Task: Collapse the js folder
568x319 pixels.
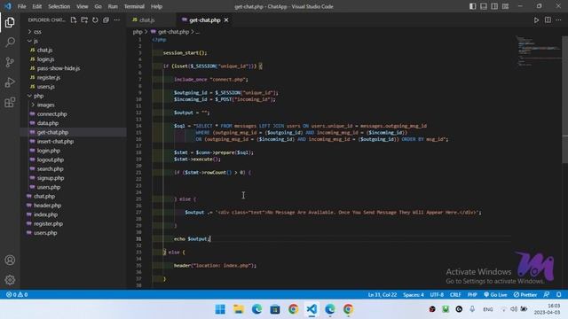Action: [x=35, y=41]
